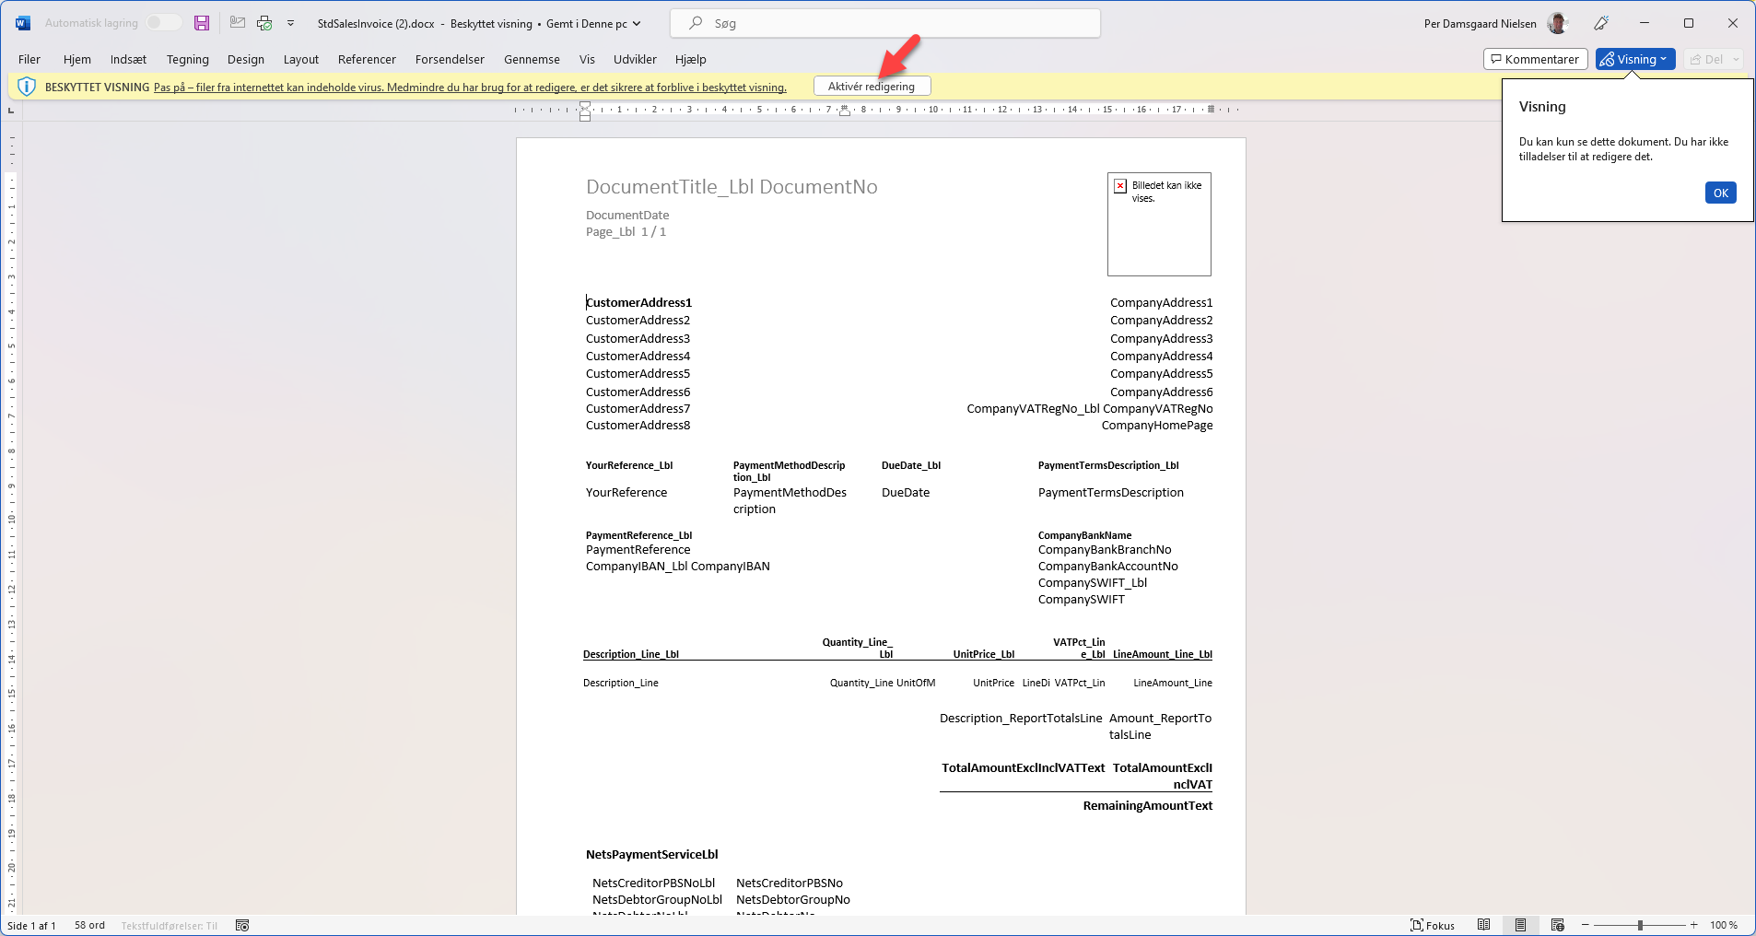Switch to Web Layout view icon
This screenshot has width=1756, height=936.
tap(1557, 925)
